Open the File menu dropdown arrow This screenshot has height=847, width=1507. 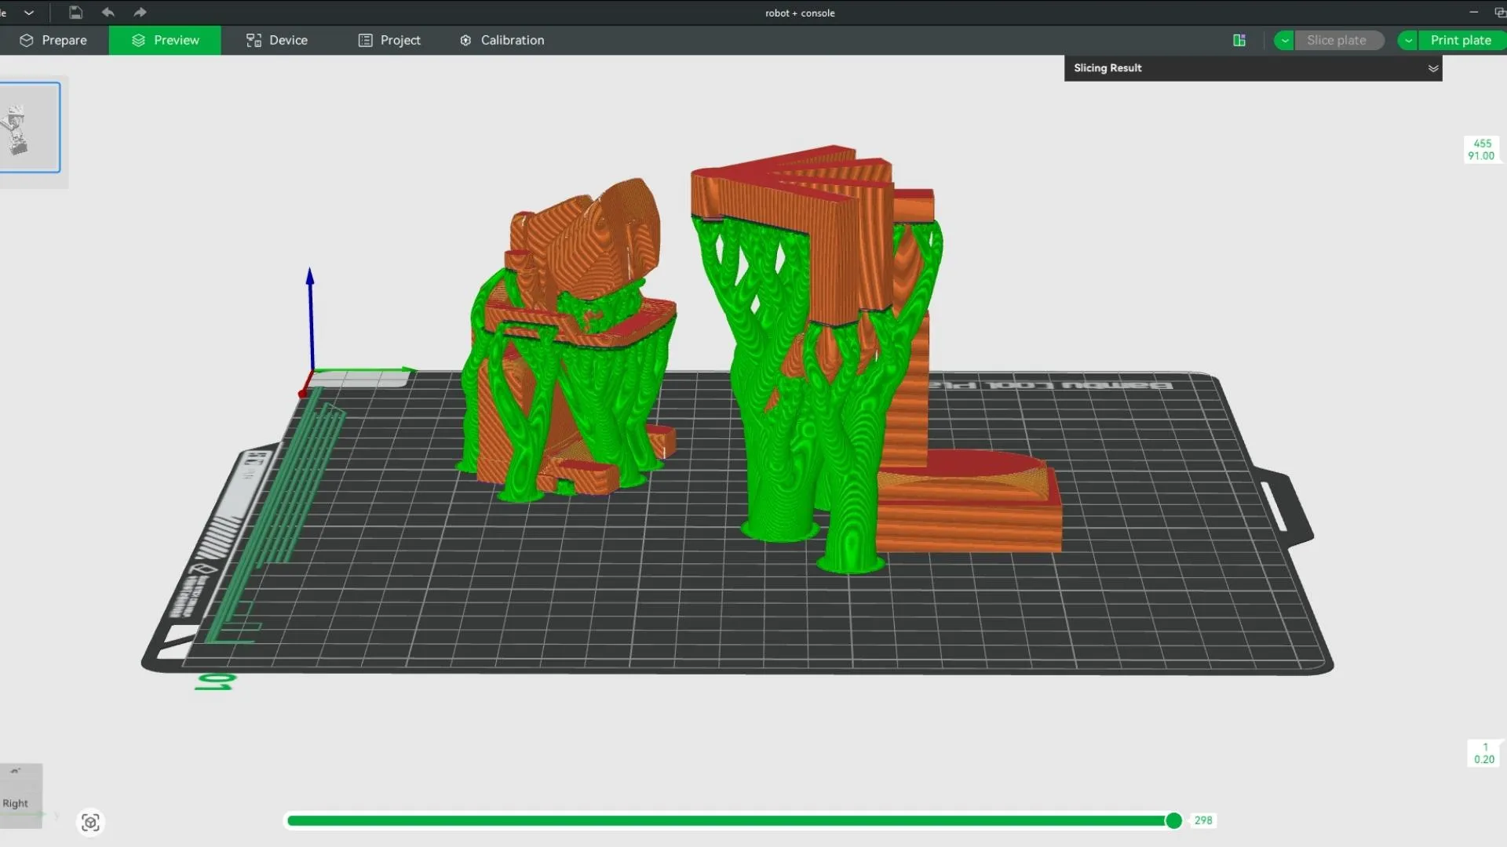click(x=29, y=13)
